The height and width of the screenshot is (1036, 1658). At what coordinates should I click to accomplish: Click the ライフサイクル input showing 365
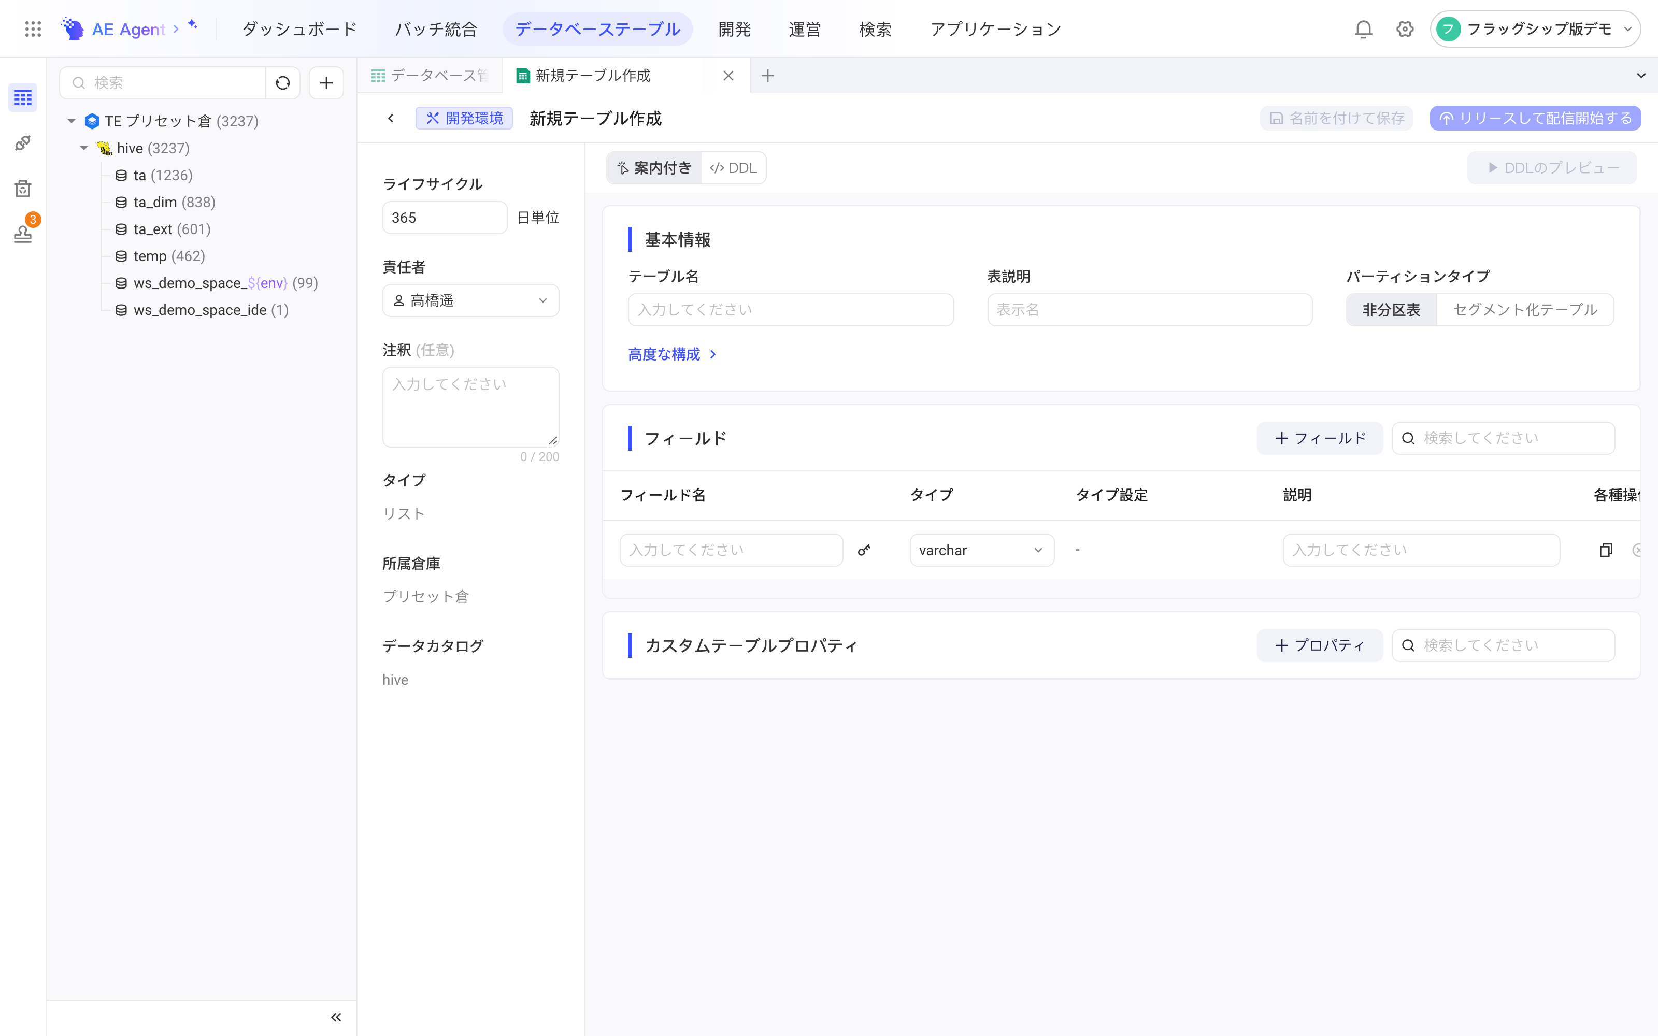[x=445, y=217]
